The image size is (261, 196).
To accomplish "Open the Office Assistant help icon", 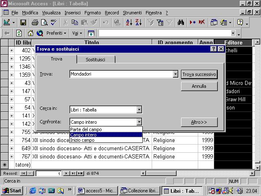I will pyautogui.click(x=240, y=22).
